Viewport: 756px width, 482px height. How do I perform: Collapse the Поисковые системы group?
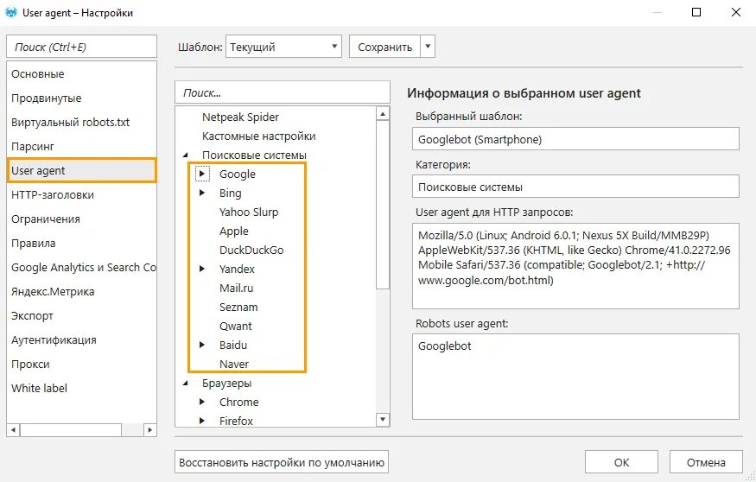pos(185,155)
